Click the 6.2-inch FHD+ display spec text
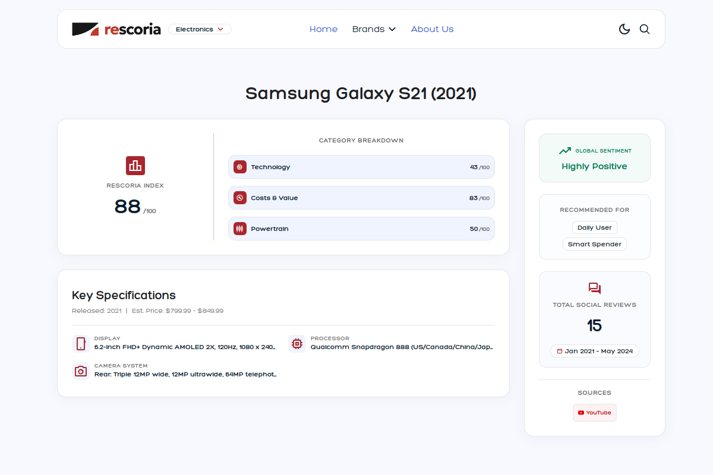The width and height of the screenshot is (713, 475). click(x=185, y=347)
